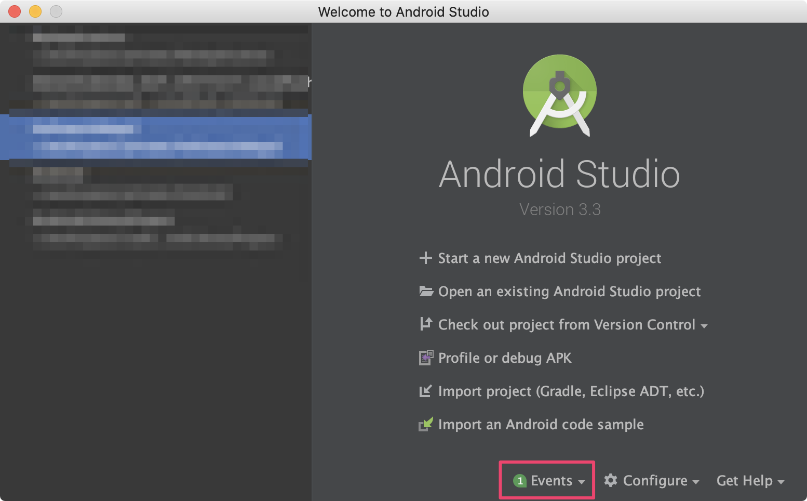Expand the Version Control dropdown arrow
The image size is (807, 501).
coord(704,326)
